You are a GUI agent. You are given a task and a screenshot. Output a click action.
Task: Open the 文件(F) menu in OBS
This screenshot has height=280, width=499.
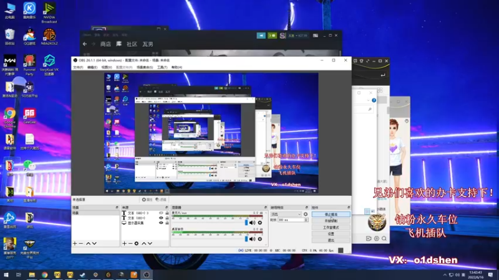point(78,67)
